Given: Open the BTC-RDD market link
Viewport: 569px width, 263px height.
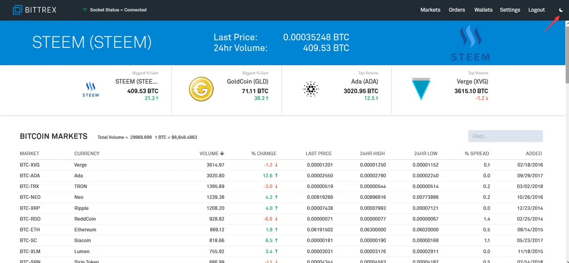Looking at the screenshot, I should (x=29, y=219).
